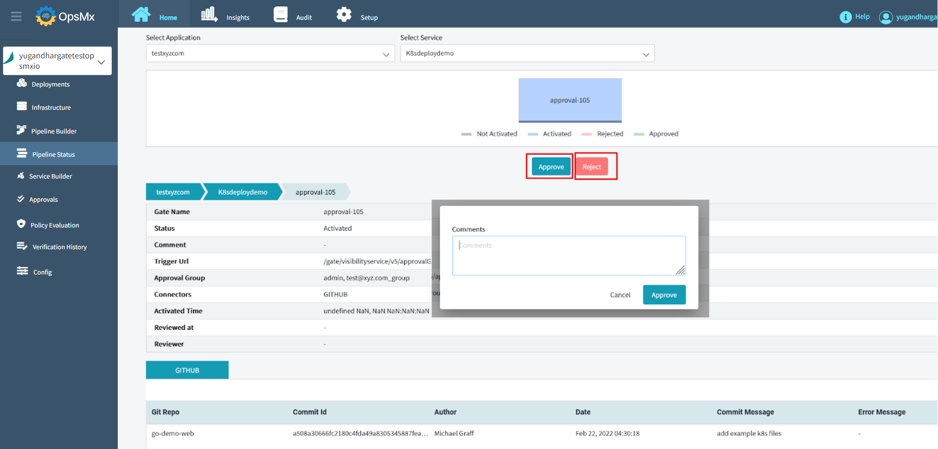Click the hamburger menu icon

[x=16, y=16]
